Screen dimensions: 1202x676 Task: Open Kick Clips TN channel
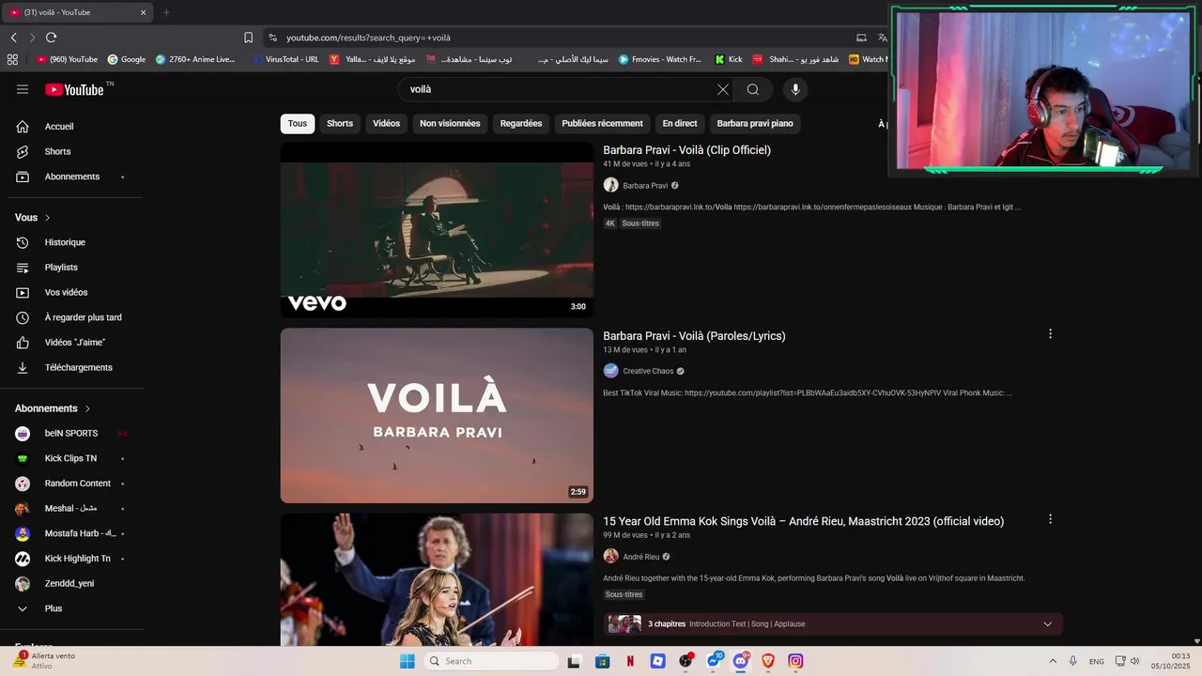coord(73,458)
